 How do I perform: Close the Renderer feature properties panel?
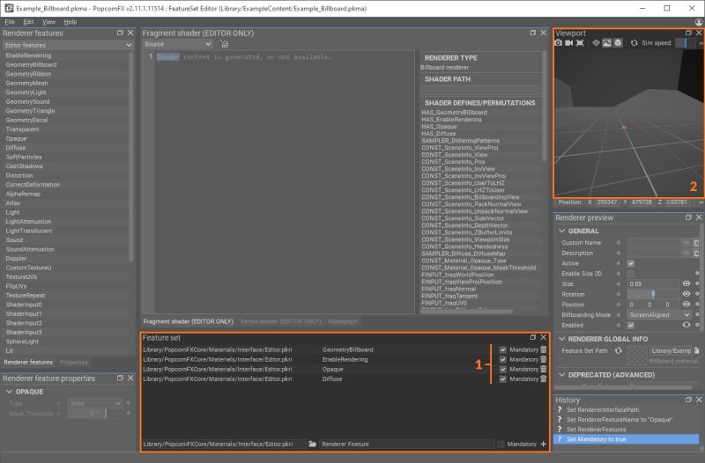click(x=130, y=378)
